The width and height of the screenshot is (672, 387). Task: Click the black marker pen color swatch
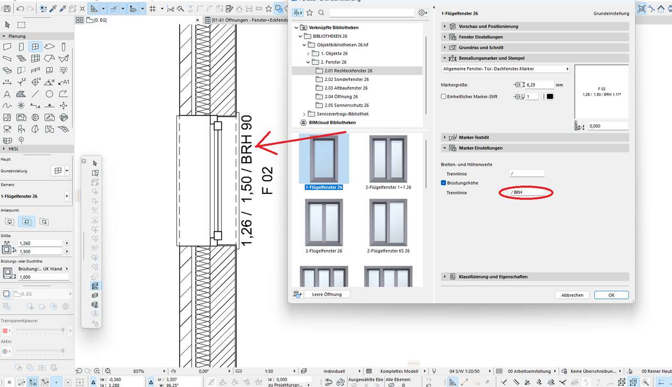click(x=550, y=97)
